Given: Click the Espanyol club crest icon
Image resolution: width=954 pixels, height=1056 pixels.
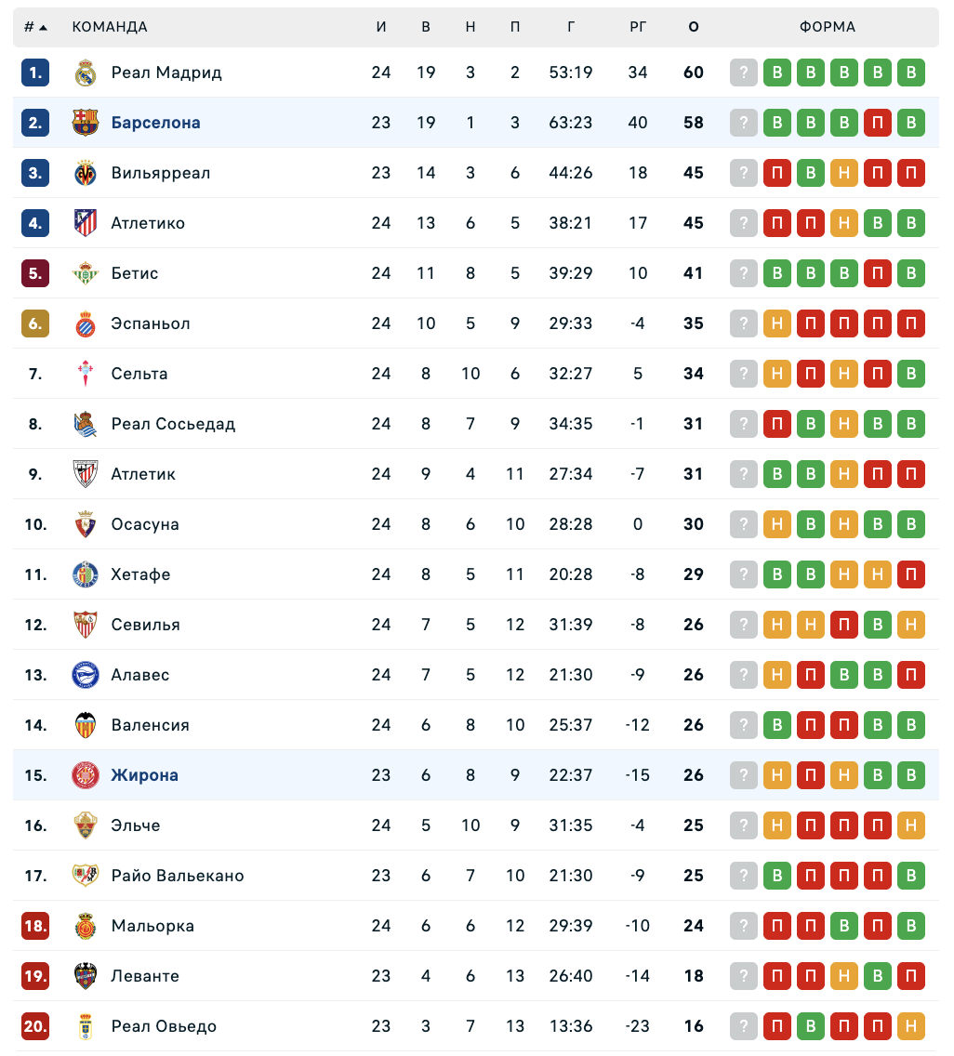Looking at the screenshot, I should pyautogui.click(x=86, y=323).
